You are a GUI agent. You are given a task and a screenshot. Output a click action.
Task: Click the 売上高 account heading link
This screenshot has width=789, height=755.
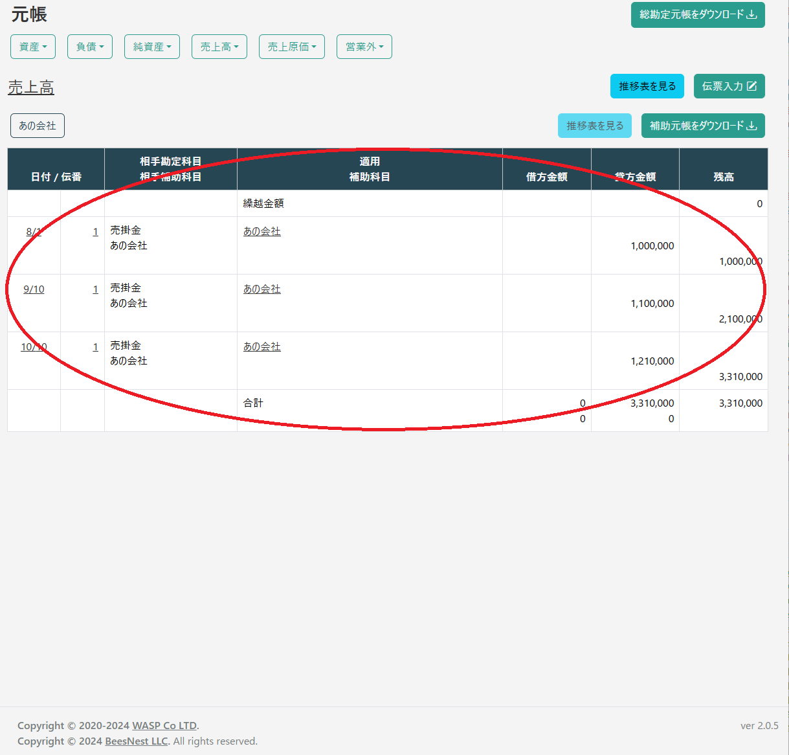pos(31,87)
